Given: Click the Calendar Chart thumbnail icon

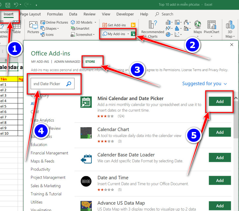Looking at the screenshot, I should point(86,133).
